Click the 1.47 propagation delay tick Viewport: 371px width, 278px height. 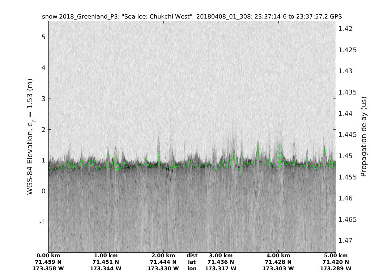pos(345,240)
